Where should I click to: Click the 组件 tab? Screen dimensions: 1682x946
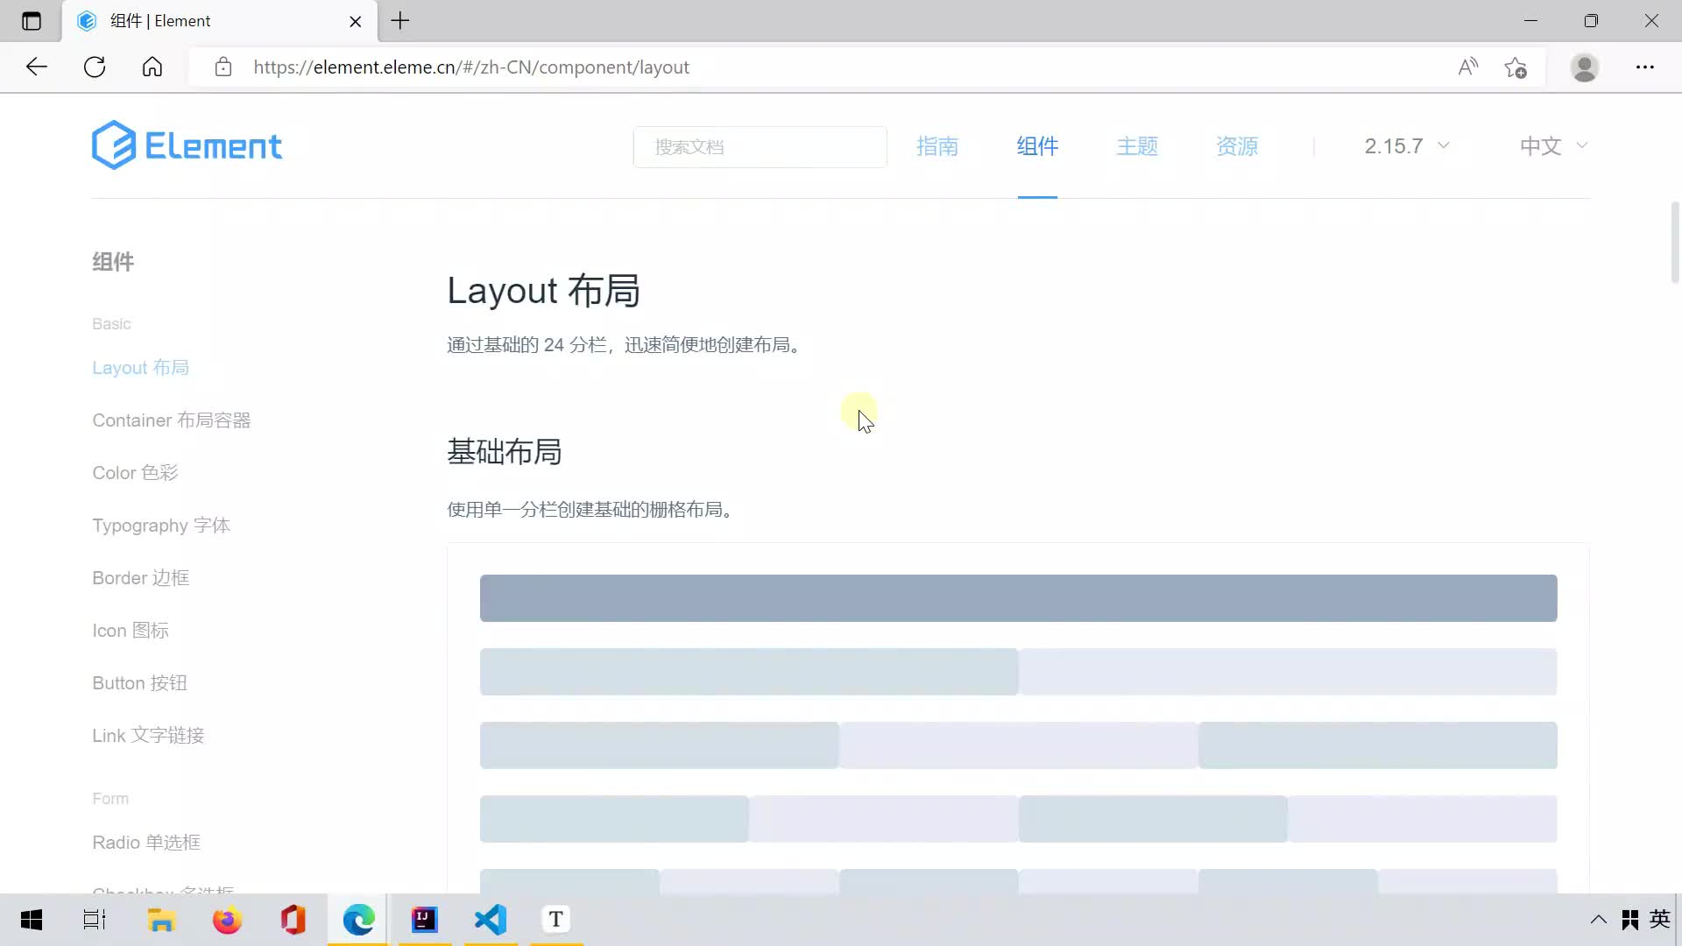point(1036,145)
